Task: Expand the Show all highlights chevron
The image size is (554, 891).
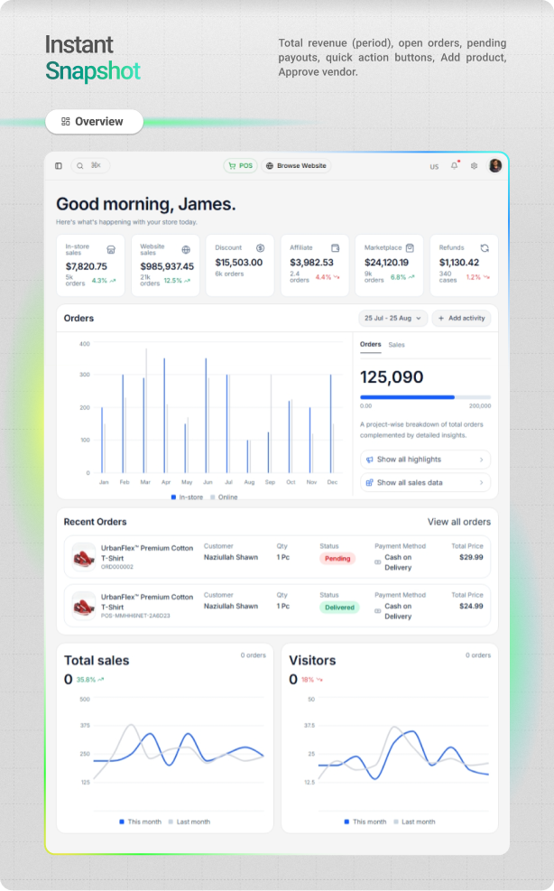Action: coord(481,459)
